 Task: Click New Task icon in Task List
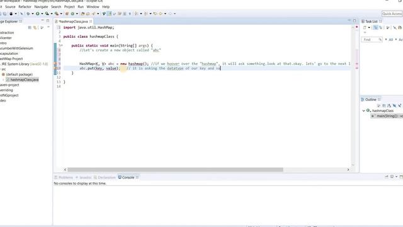365,28
